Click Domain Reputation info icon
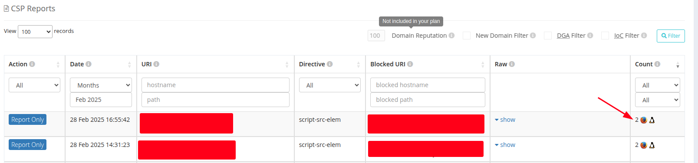This screenshot has height=163, width=698. coord(451,36)
